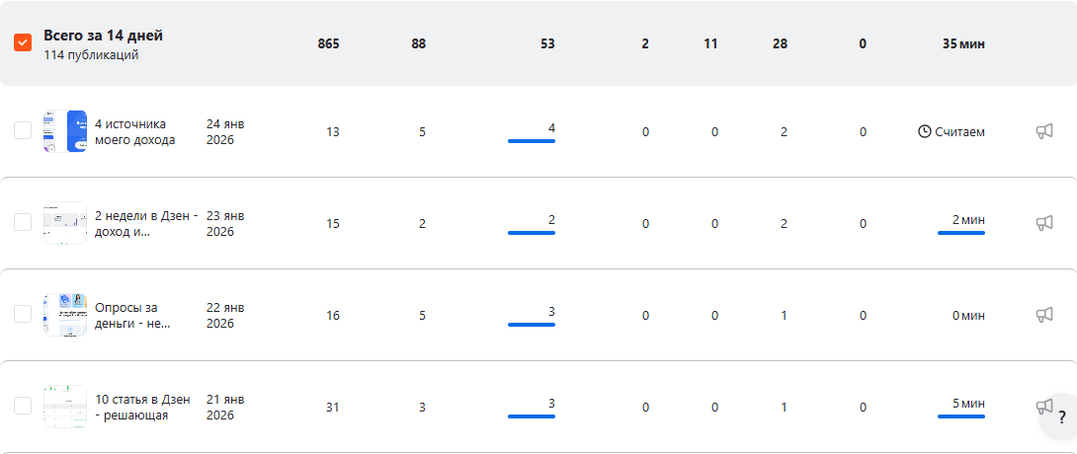This screenshot has height=454, width=1077.
Task: Click thumbnail of '10 статья в Дзен' article
Action: coord(65,406)
